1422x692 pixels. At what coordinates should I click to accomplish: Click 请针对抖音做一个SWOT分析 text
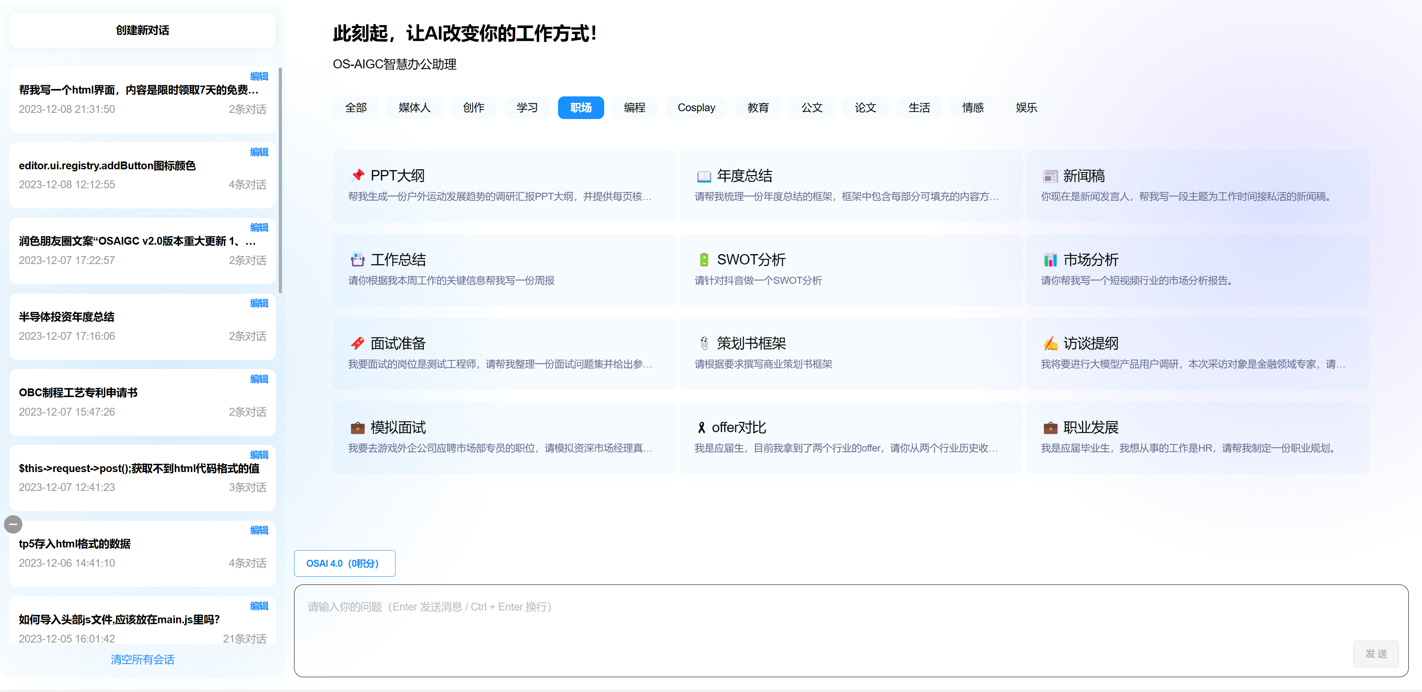click(758, 280)
